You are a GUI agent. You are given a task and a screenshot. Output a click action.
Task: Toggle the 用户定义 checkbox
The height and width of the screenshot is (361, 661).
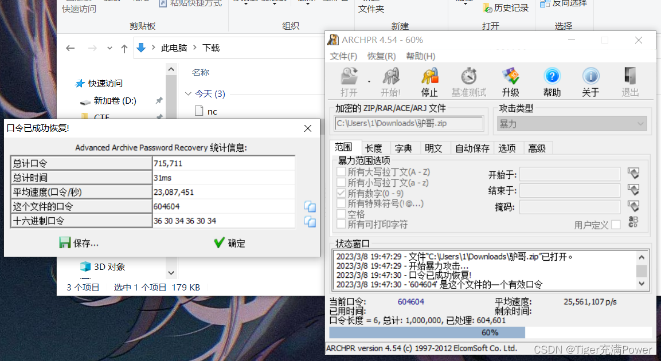coord(616,225)
